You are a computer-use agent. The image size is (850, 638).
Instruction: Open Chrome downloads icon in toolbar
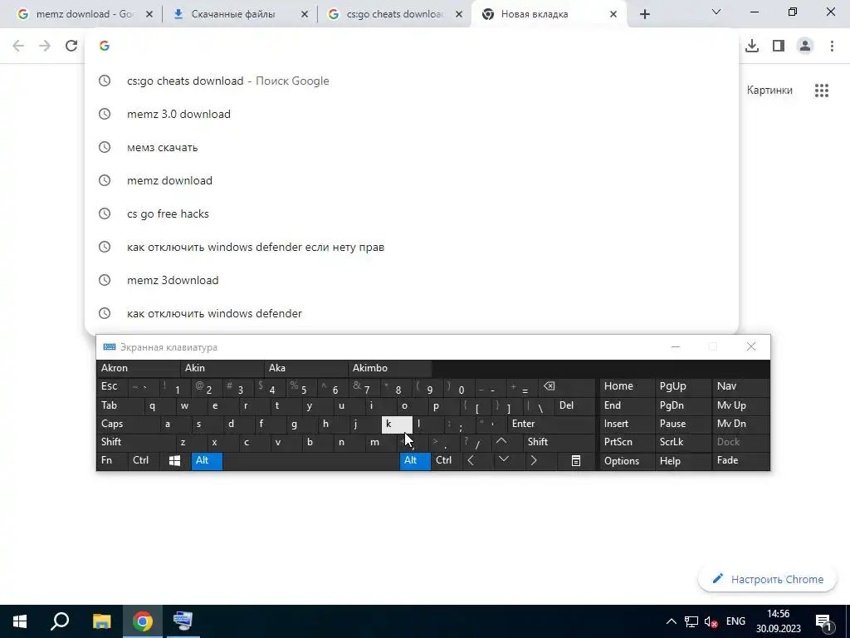752,46
